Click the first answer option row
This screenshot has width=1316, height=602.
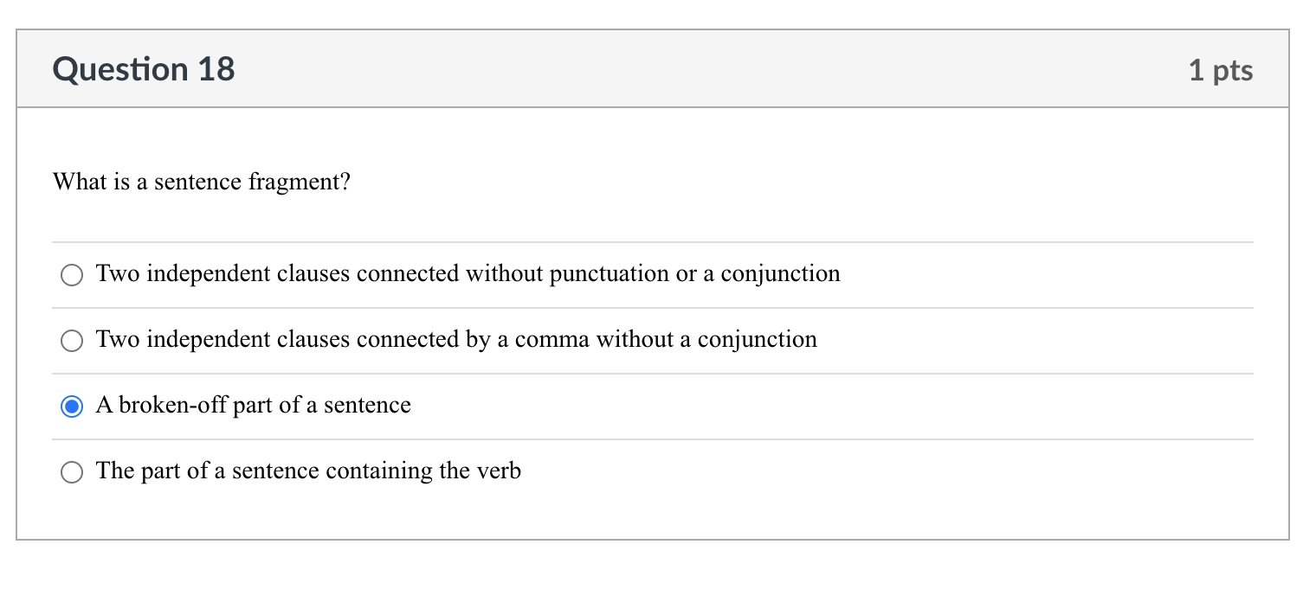coord(468,275)
